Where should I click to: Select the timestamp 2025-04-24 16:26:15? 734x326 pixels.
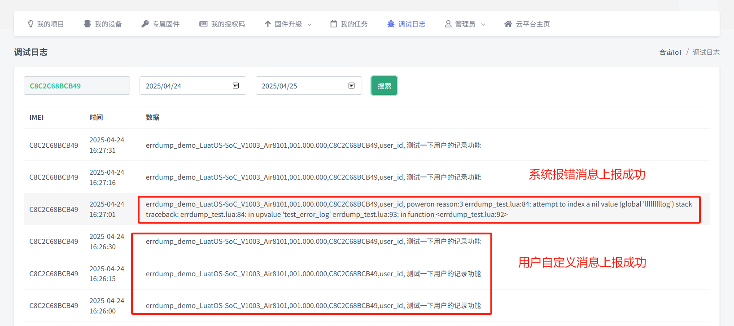107,273
